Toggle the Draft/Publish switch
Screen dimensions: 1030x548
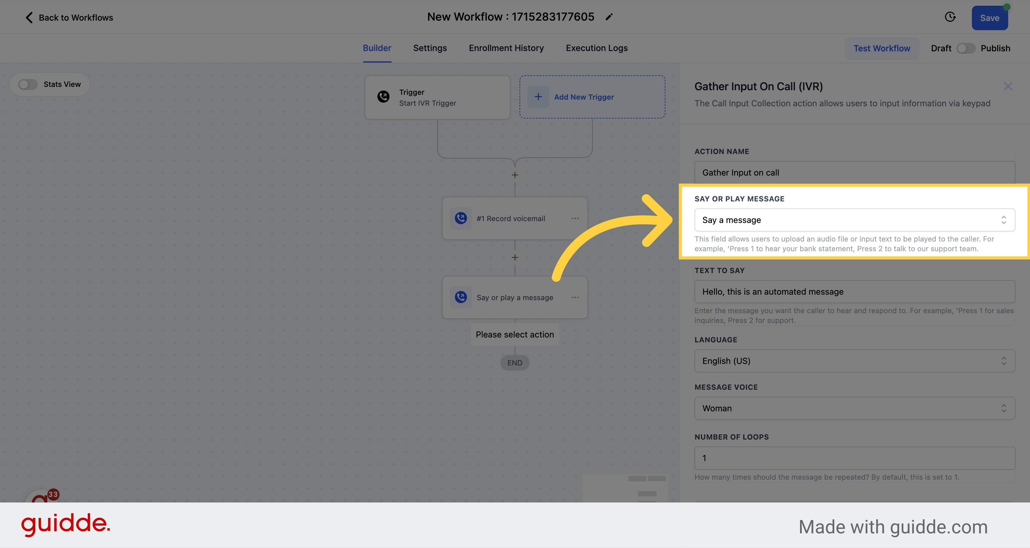tap(966, 48)
